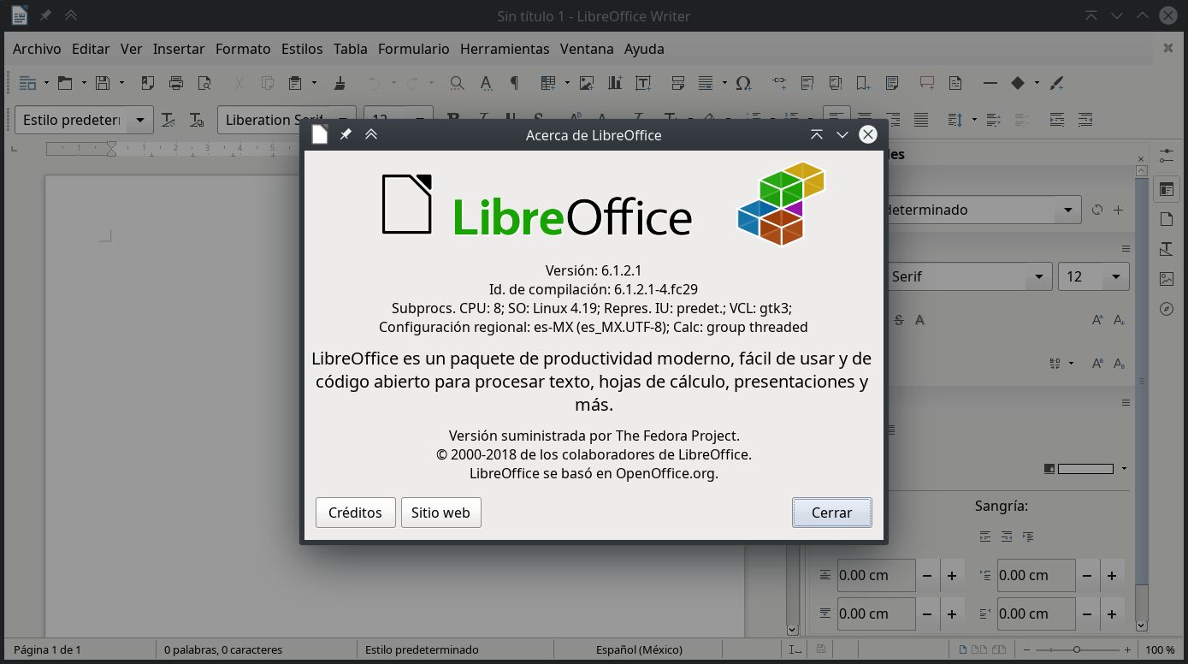Toggle formatting marks pilcrow icon

click(514, 83)
